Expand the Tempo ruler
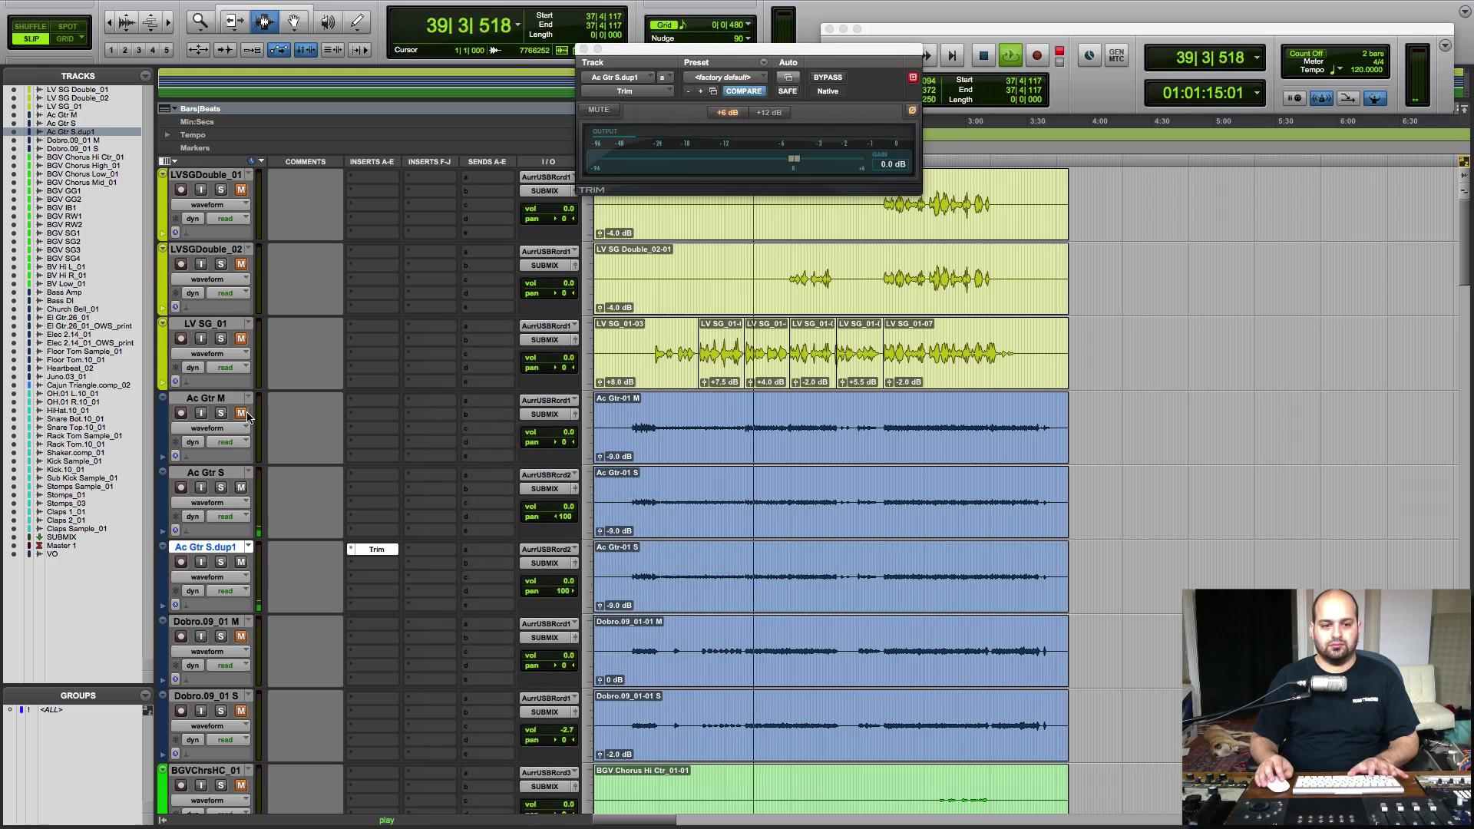The image size is (1474, 829). [x=167, y=135]
